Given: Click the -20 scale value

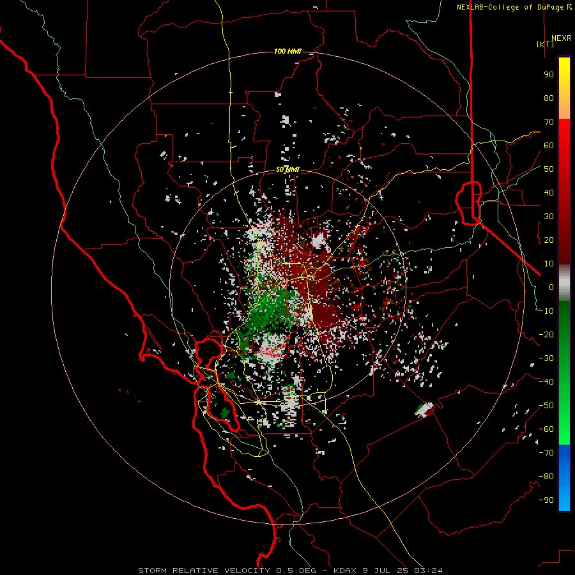Looking at the screenshot, I should (x=546, y=334).
